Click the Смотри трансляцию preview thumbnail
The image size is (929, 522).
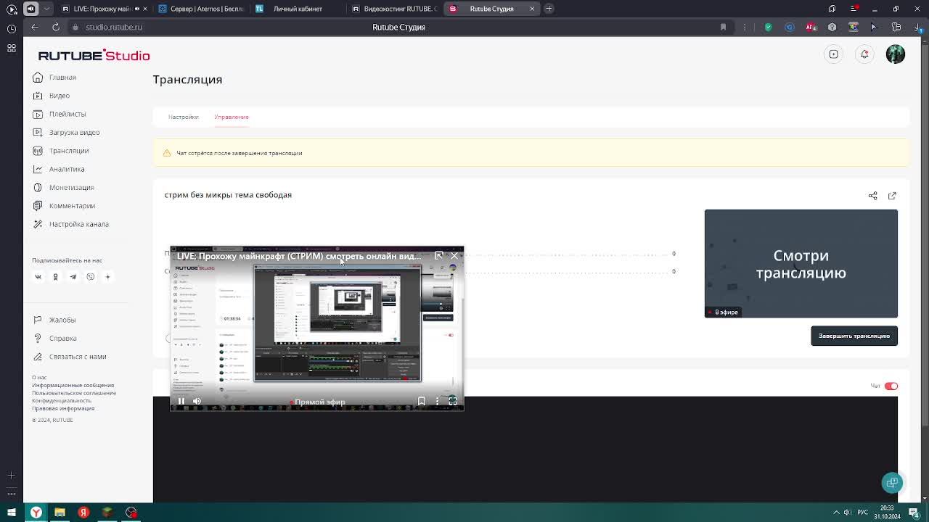[x=801, y=264]
